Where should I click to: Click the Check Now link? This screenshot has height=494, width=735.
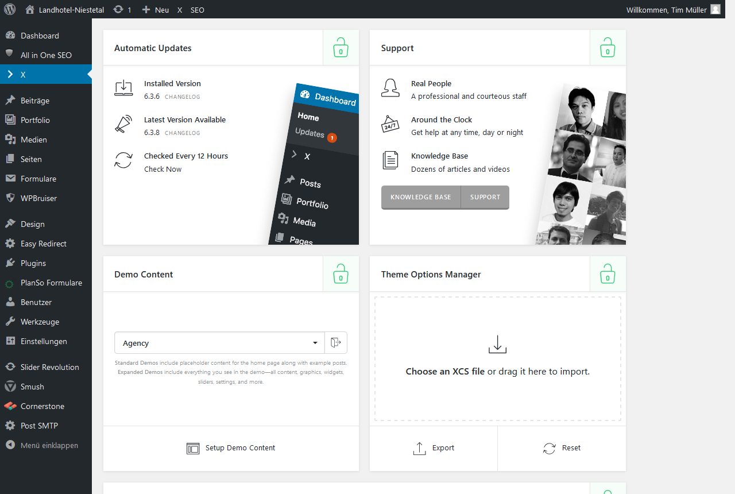tap(163, 169)
